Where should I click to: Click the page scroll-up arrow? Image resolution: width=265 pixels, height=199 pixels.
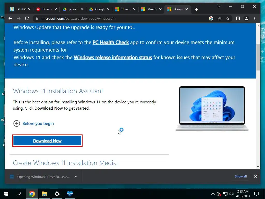click(258, 26)
